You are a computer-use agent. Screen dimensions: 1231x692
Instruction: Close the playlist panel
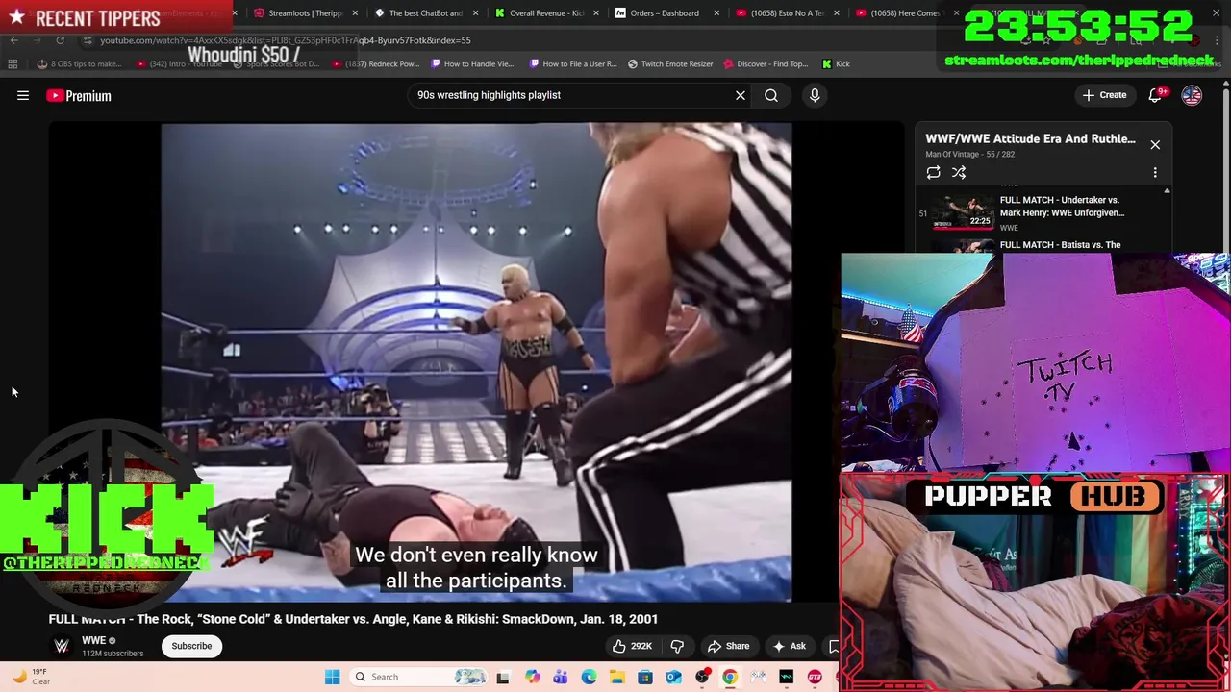[1155, 145]
